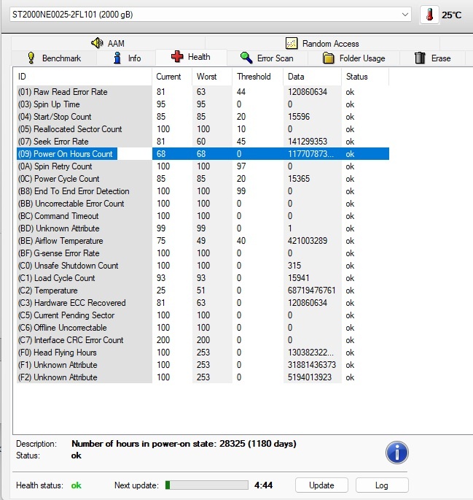This screenshot has width=473, height=500.
Task: Click the Data column header
Action: 312,77
